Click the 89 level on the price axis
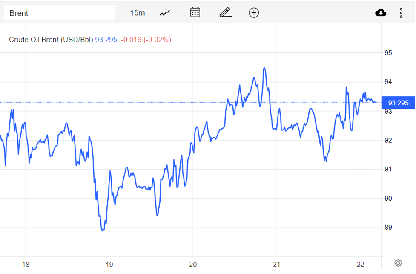This screenshot has height=274, width=416. click(x=388, y=228)
